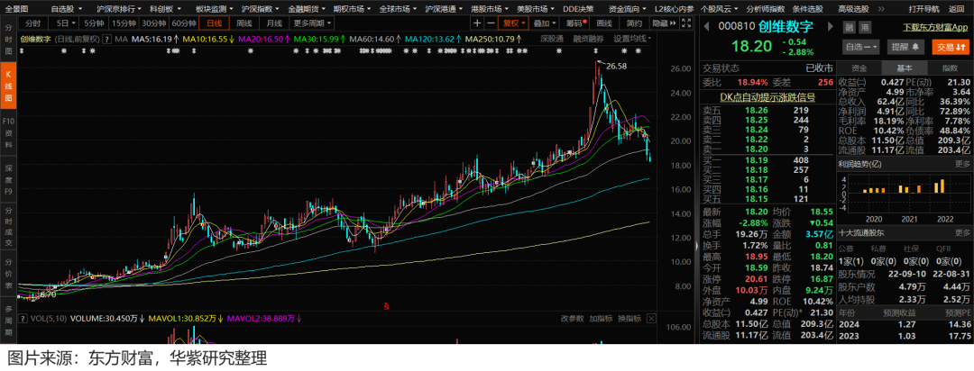Screen dimensions: 974x371
Task: Select 15分钟 period
Action: coord(124,23)
